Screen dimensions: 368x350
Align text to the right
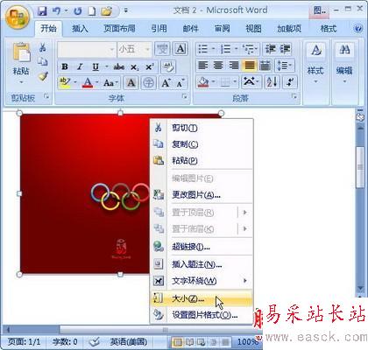point(234,66)
